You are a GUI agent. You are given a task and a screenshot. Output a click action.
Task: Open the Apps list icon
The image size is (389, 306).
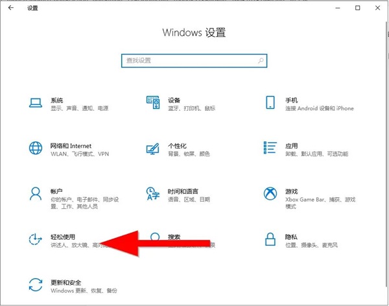pyautogui.click(x=270, y=148)
